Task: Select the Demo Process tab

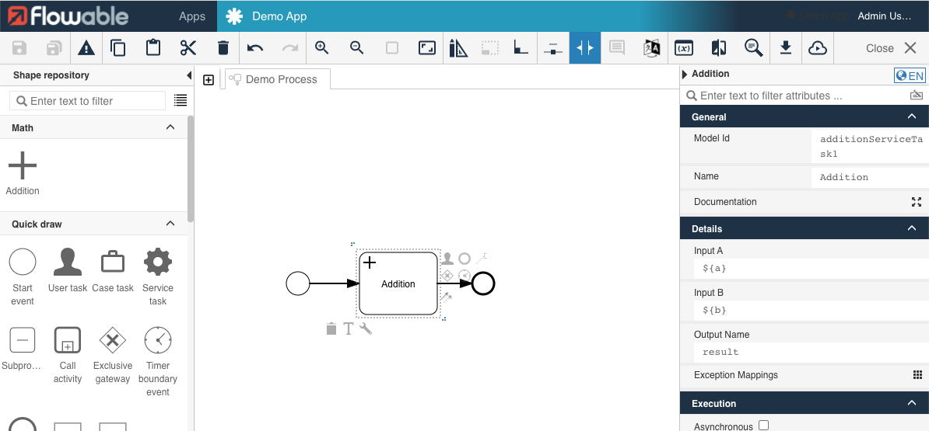Action: pos(277,79)
